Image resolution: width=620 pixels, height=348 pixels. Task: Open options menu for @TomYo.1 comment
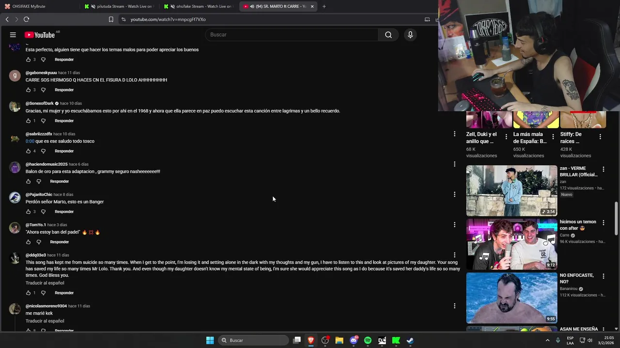454,225
